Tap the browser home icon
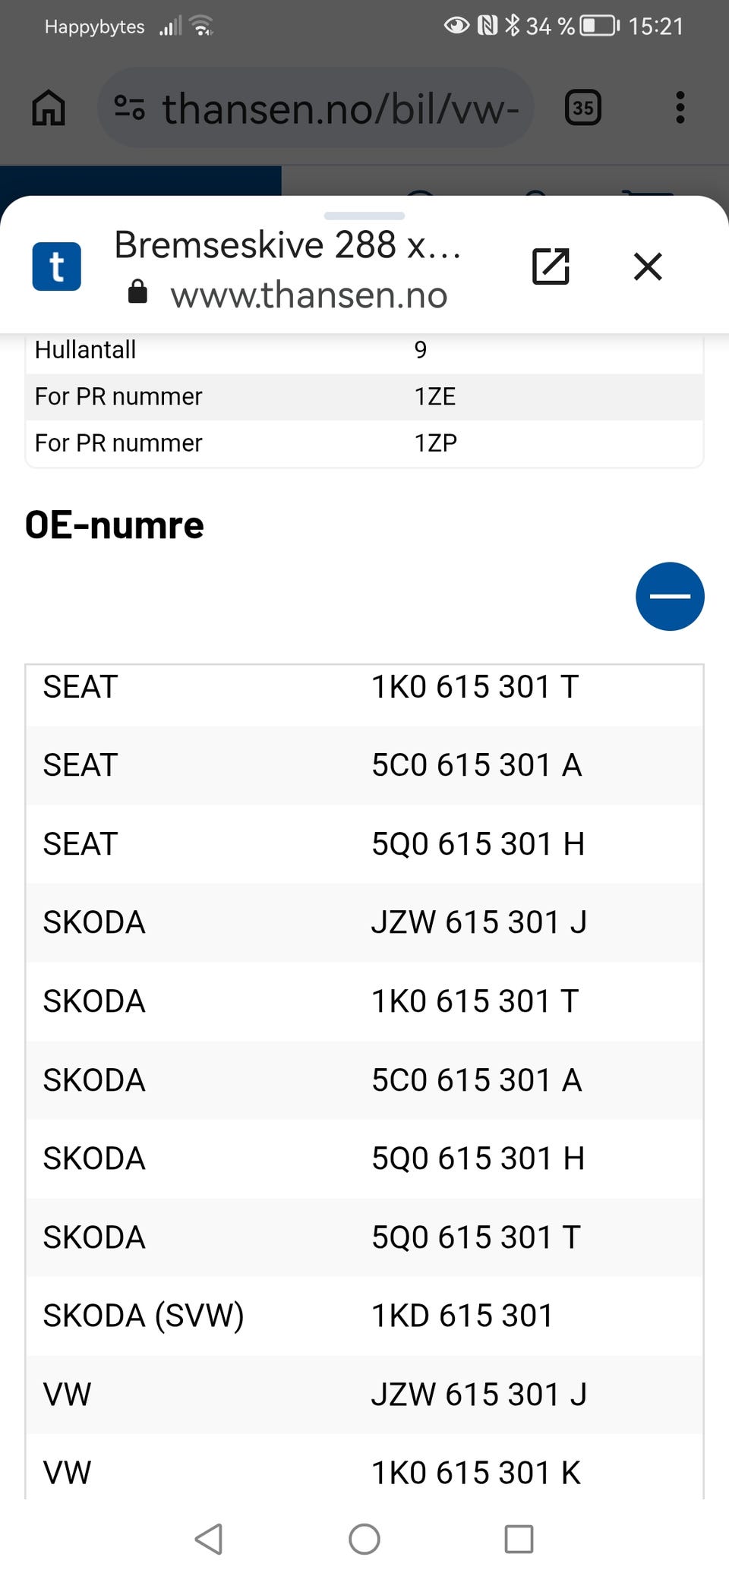Viewport: 729px width, 1579px height. [49, 107]
